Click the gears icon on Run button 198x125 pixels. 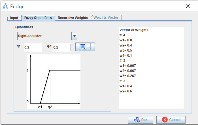tap(137, 120)
